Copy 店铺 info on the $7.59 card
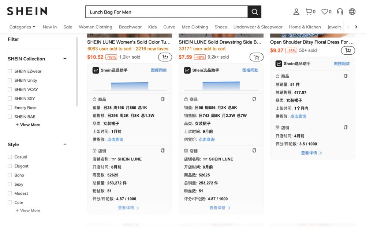This screenshot has height=228, width=366. point(254,151)
